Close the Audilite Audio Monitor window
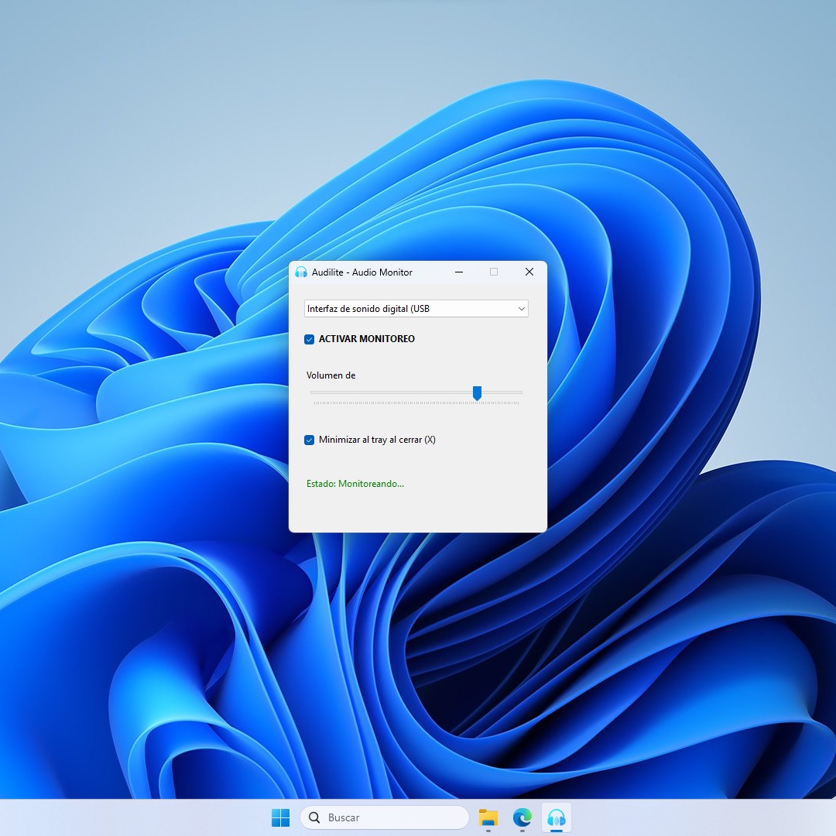This screenshot has height=836, width=836. coord(529,272)
